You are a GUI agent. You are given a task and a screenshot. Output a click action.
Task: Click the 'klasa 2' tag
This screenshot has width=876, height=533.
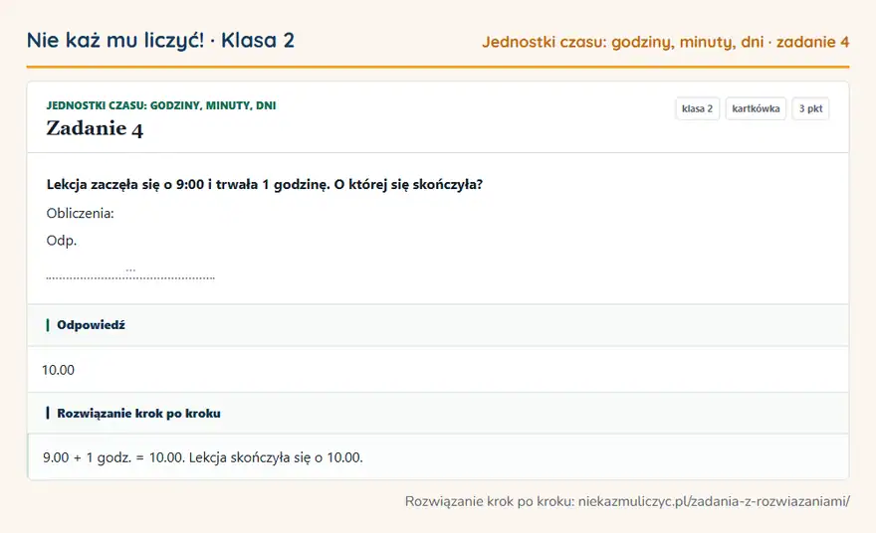pyautogui.click(x=697, y=108)
